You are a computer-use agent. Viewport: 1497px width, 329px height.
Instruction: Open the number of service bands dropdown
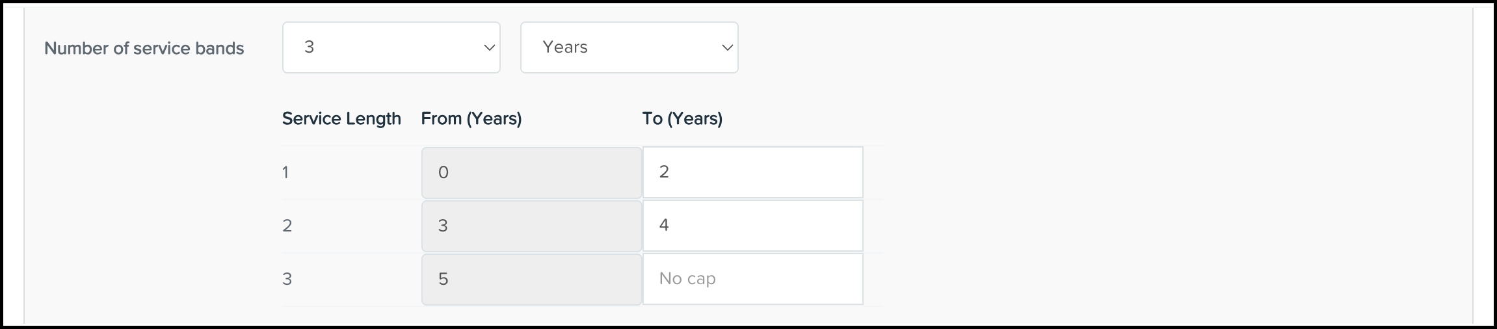point(390,47)
